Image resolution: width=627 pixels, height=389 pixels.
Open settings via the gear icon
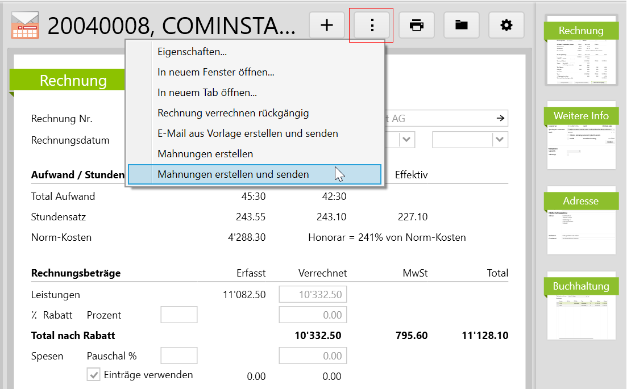pyautogui.click(x=506, y=26)
